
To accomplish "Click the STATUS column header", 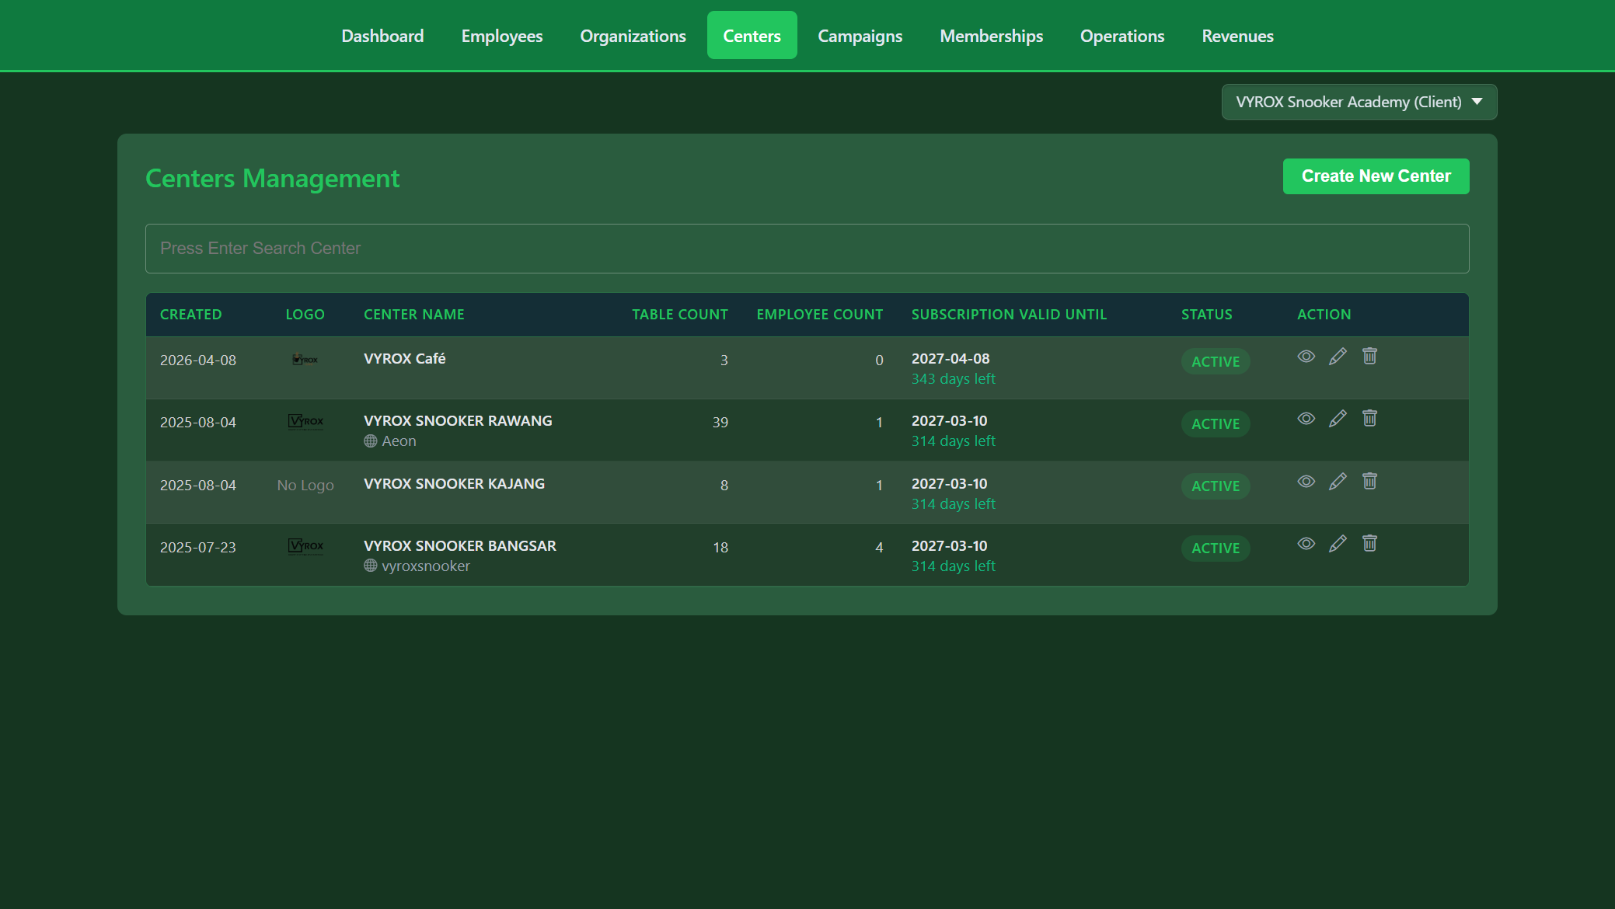I will [1206, 315].
